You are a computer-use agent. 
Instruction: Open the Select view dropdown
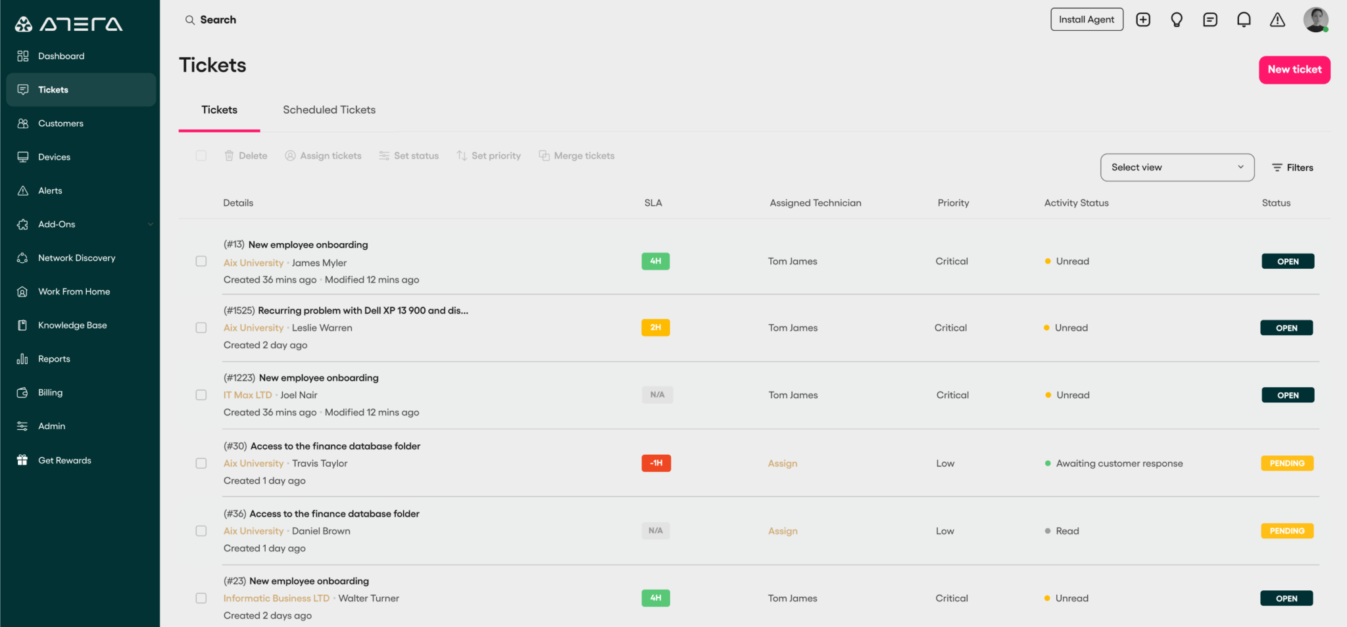[1177, 167]
